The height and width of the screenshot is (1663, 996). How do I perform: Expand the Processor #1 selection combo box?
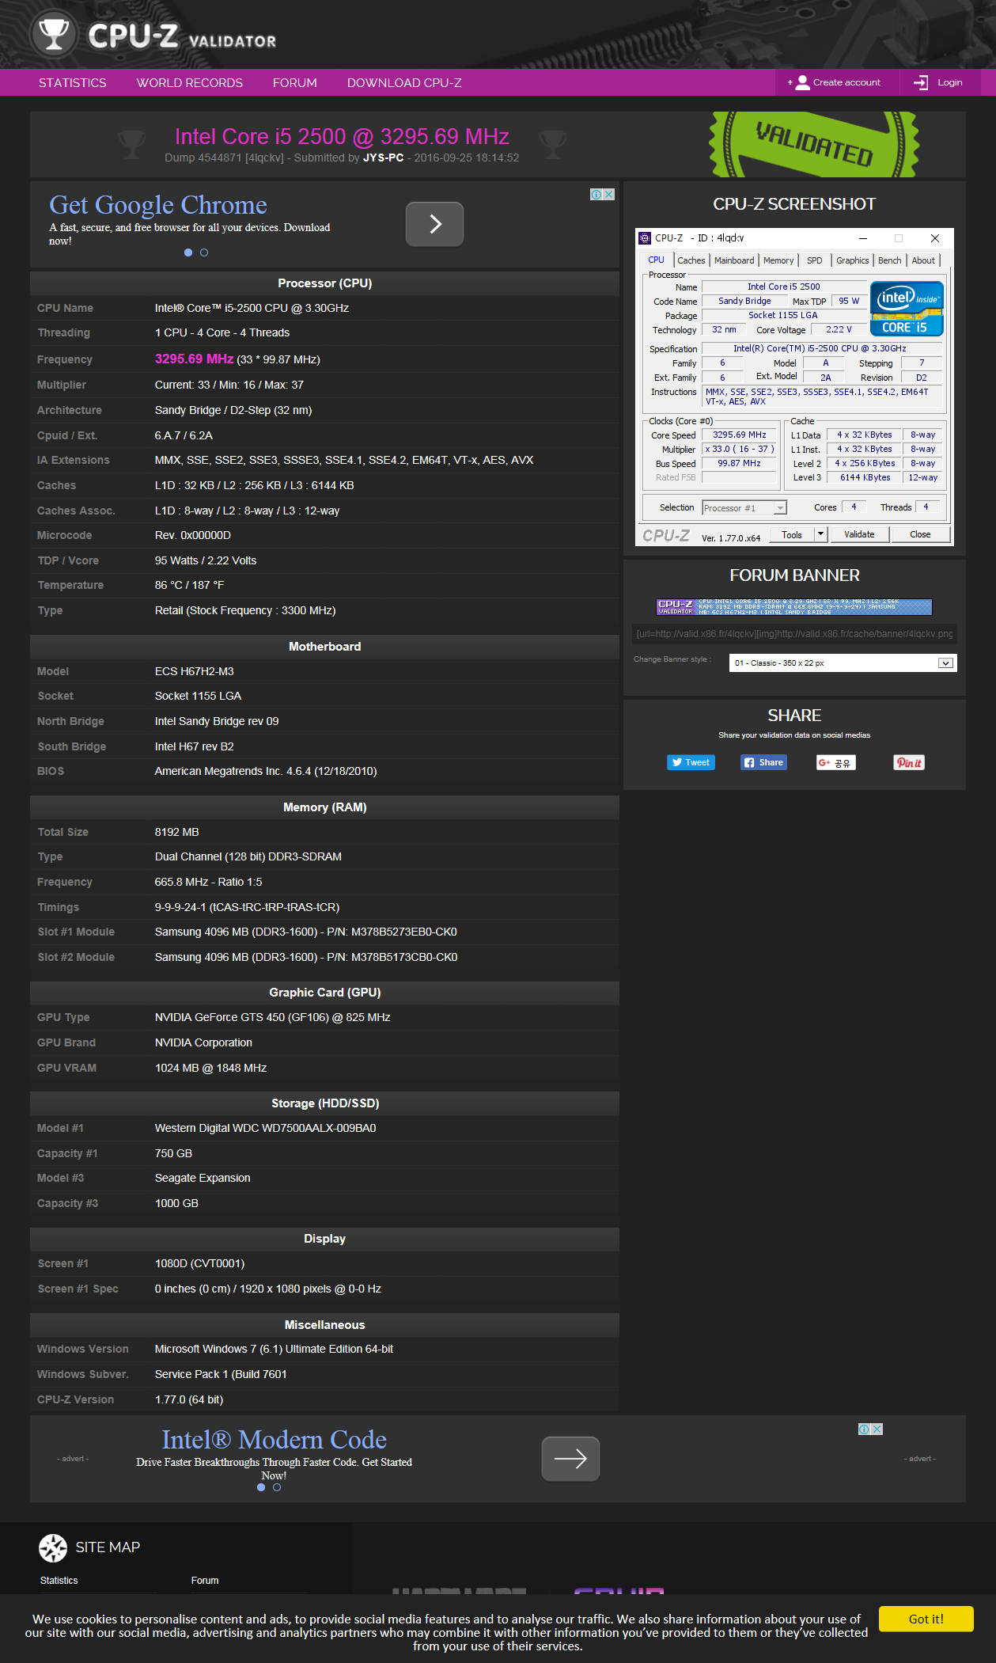[780, 508]
